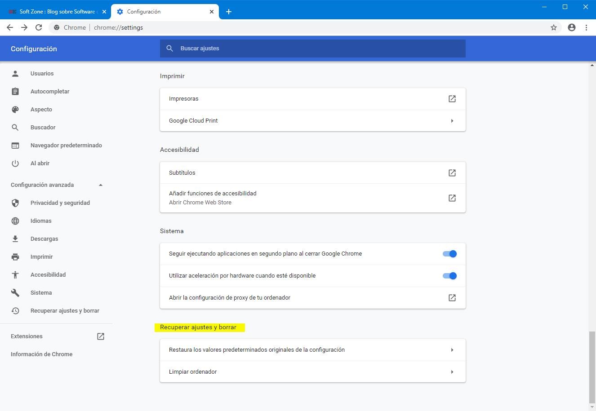This screenshot has width=596, height=411.
Task: Click the Configuración page title
Action: click(34, 49)
